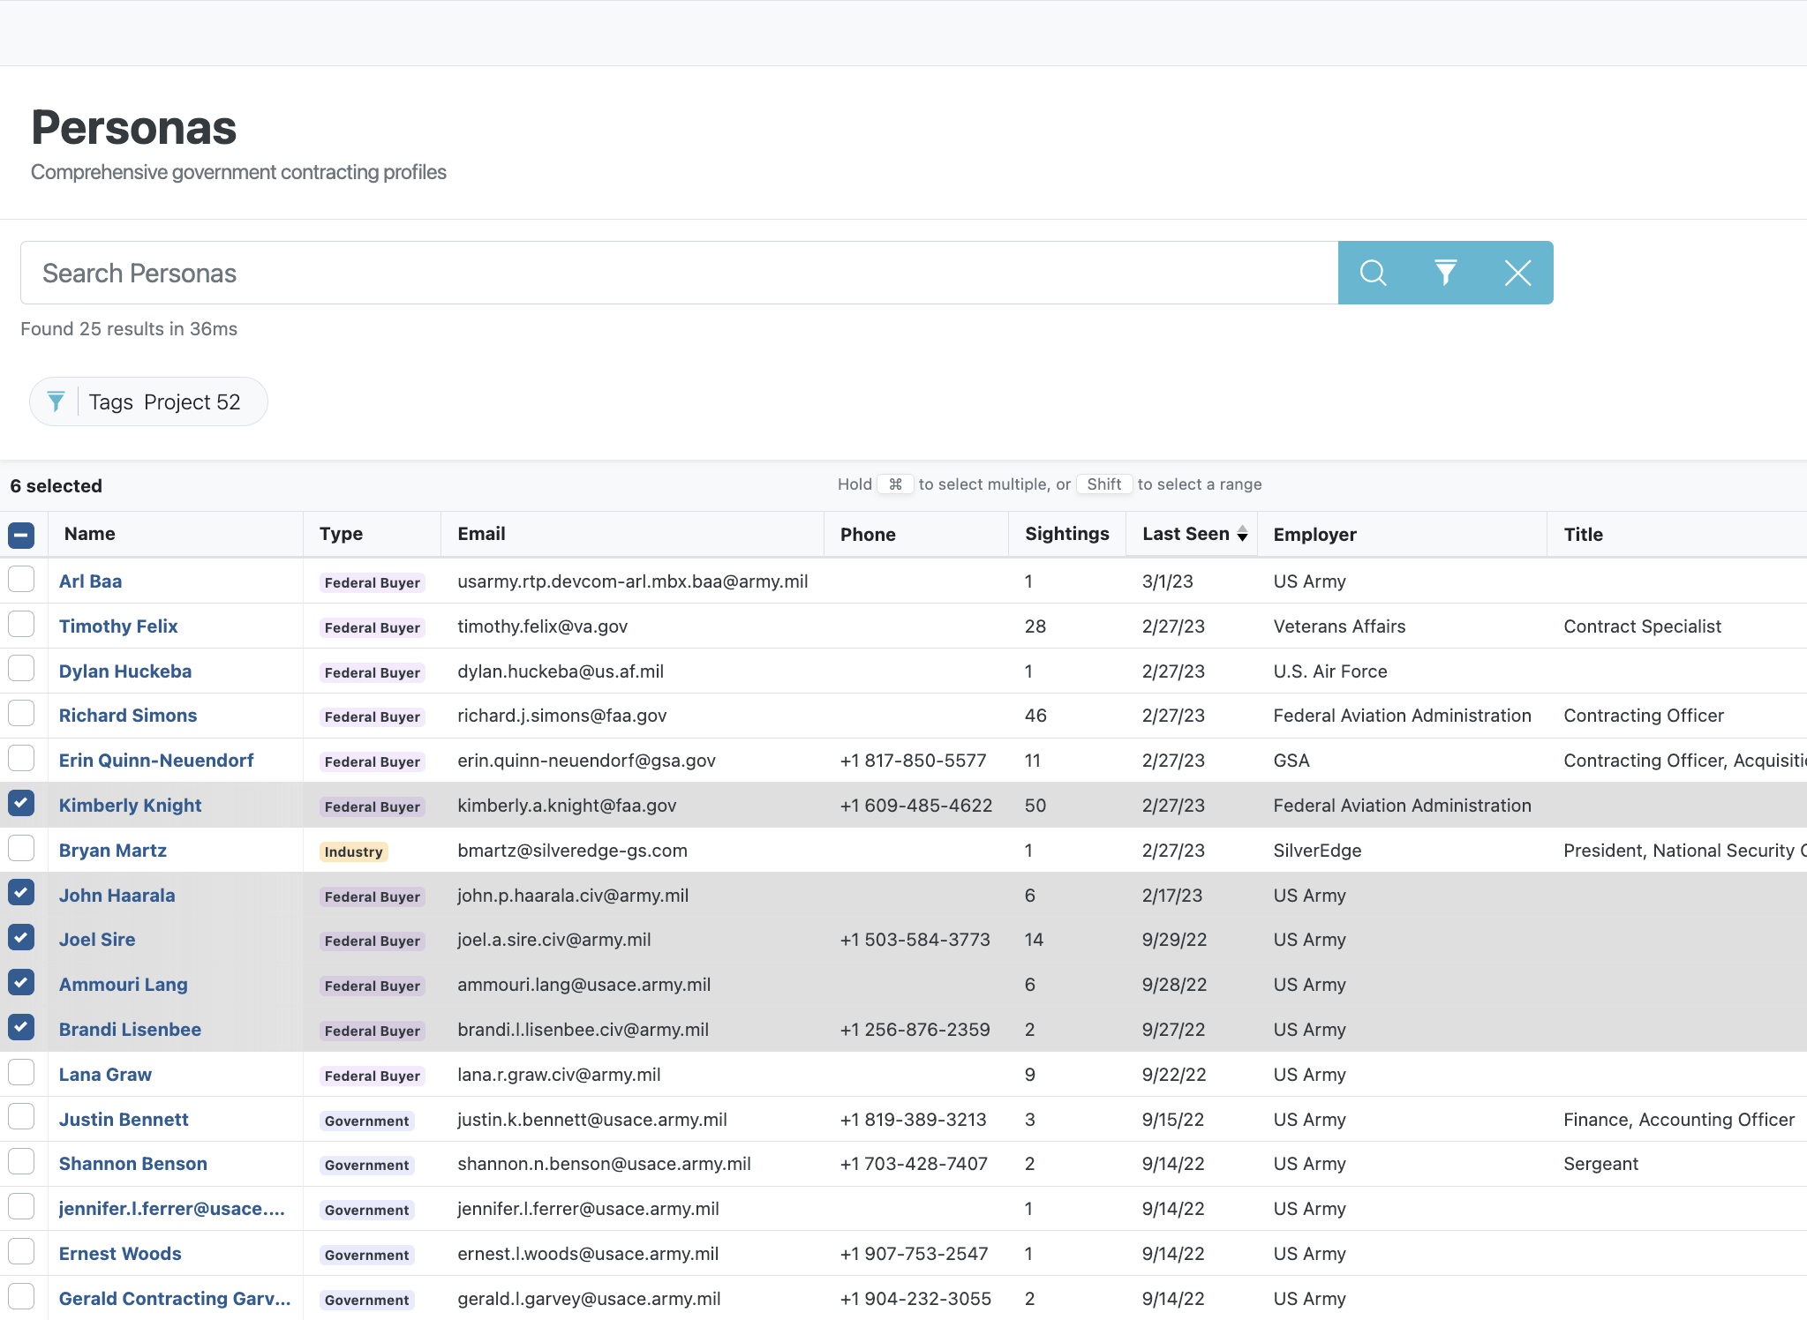Check the Bryan Martz row checkbox
The width and height of the screenshot is (1807, 1320).
point(21,849)
